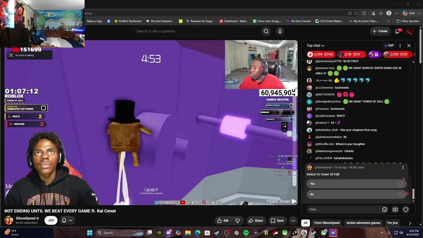423x238 pixels.
Task: Open the poll's three-dot options menu
Action: 403,168
